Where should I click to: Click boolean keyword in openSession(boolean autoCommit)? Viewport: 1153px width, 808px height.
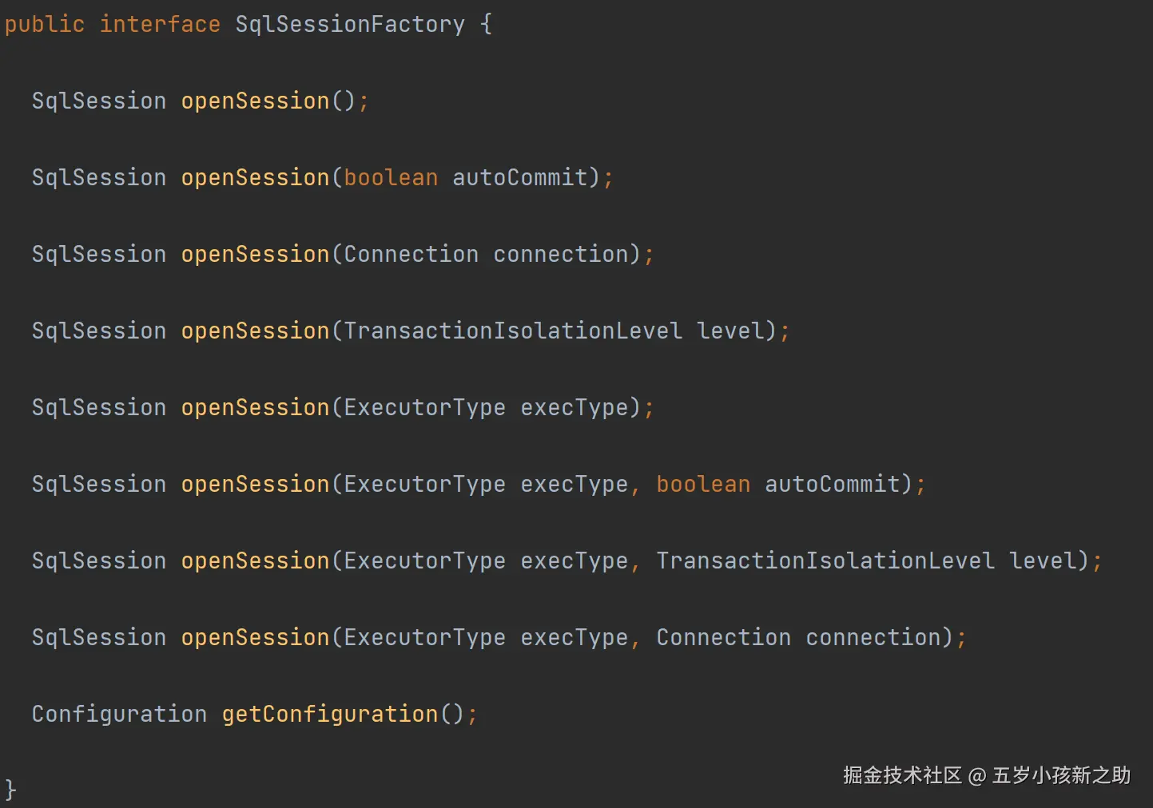[x=391, y=177]
